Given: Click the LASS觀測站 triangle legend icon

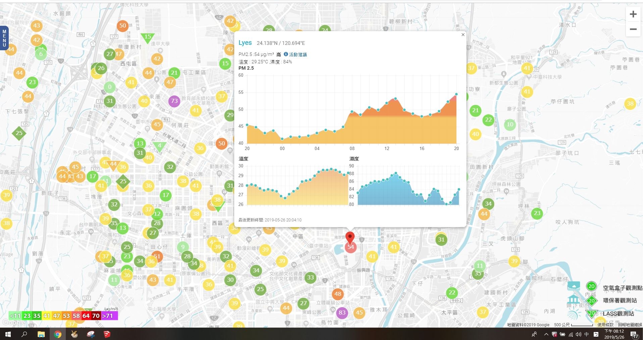Looking at the screenshot, I should click(x=591, y=314).
